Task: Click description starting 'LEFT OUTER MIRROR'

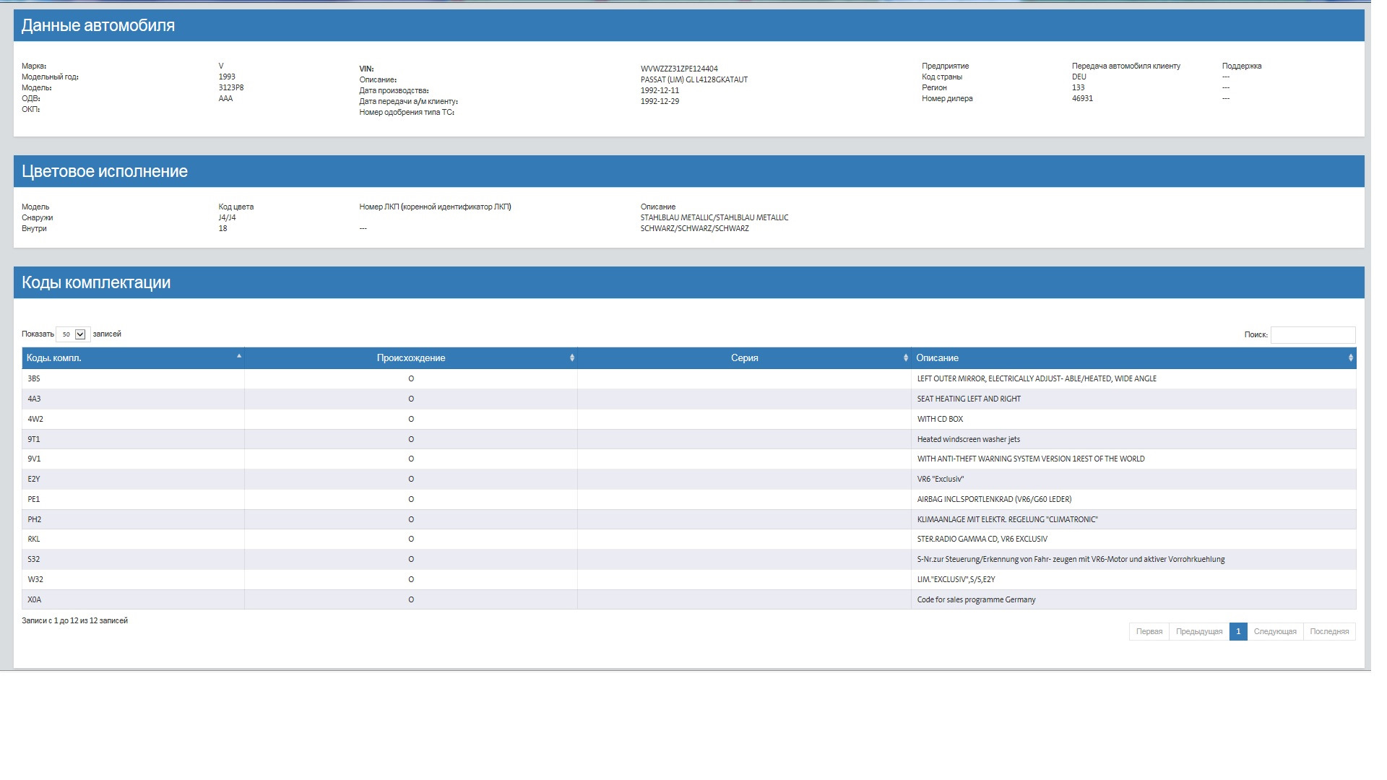Action: [1037, 378]
